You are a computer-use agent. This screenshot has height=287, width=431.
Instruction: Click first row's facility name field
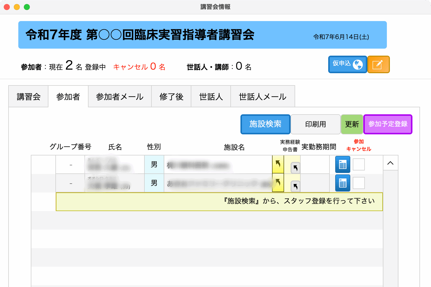pyautogui.click(x=218, y=164)
